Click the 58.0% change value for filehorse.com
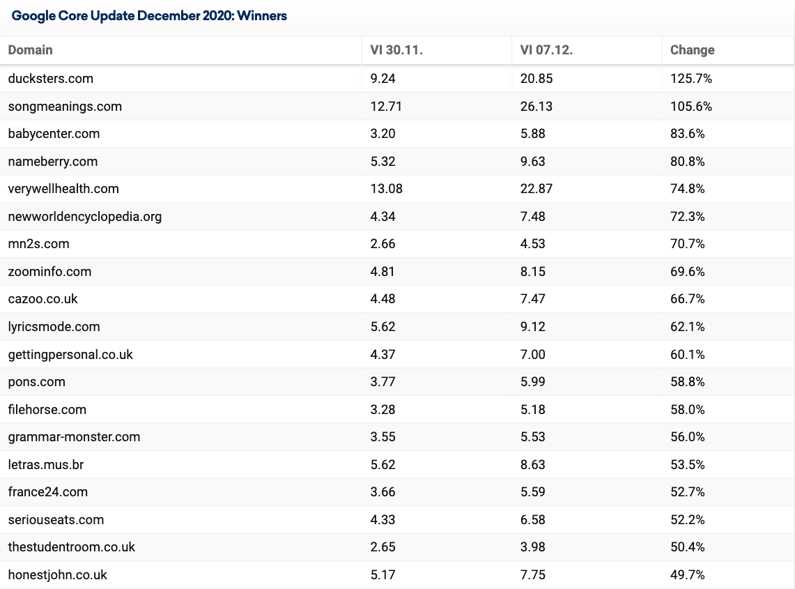 [x=688, y=409]
